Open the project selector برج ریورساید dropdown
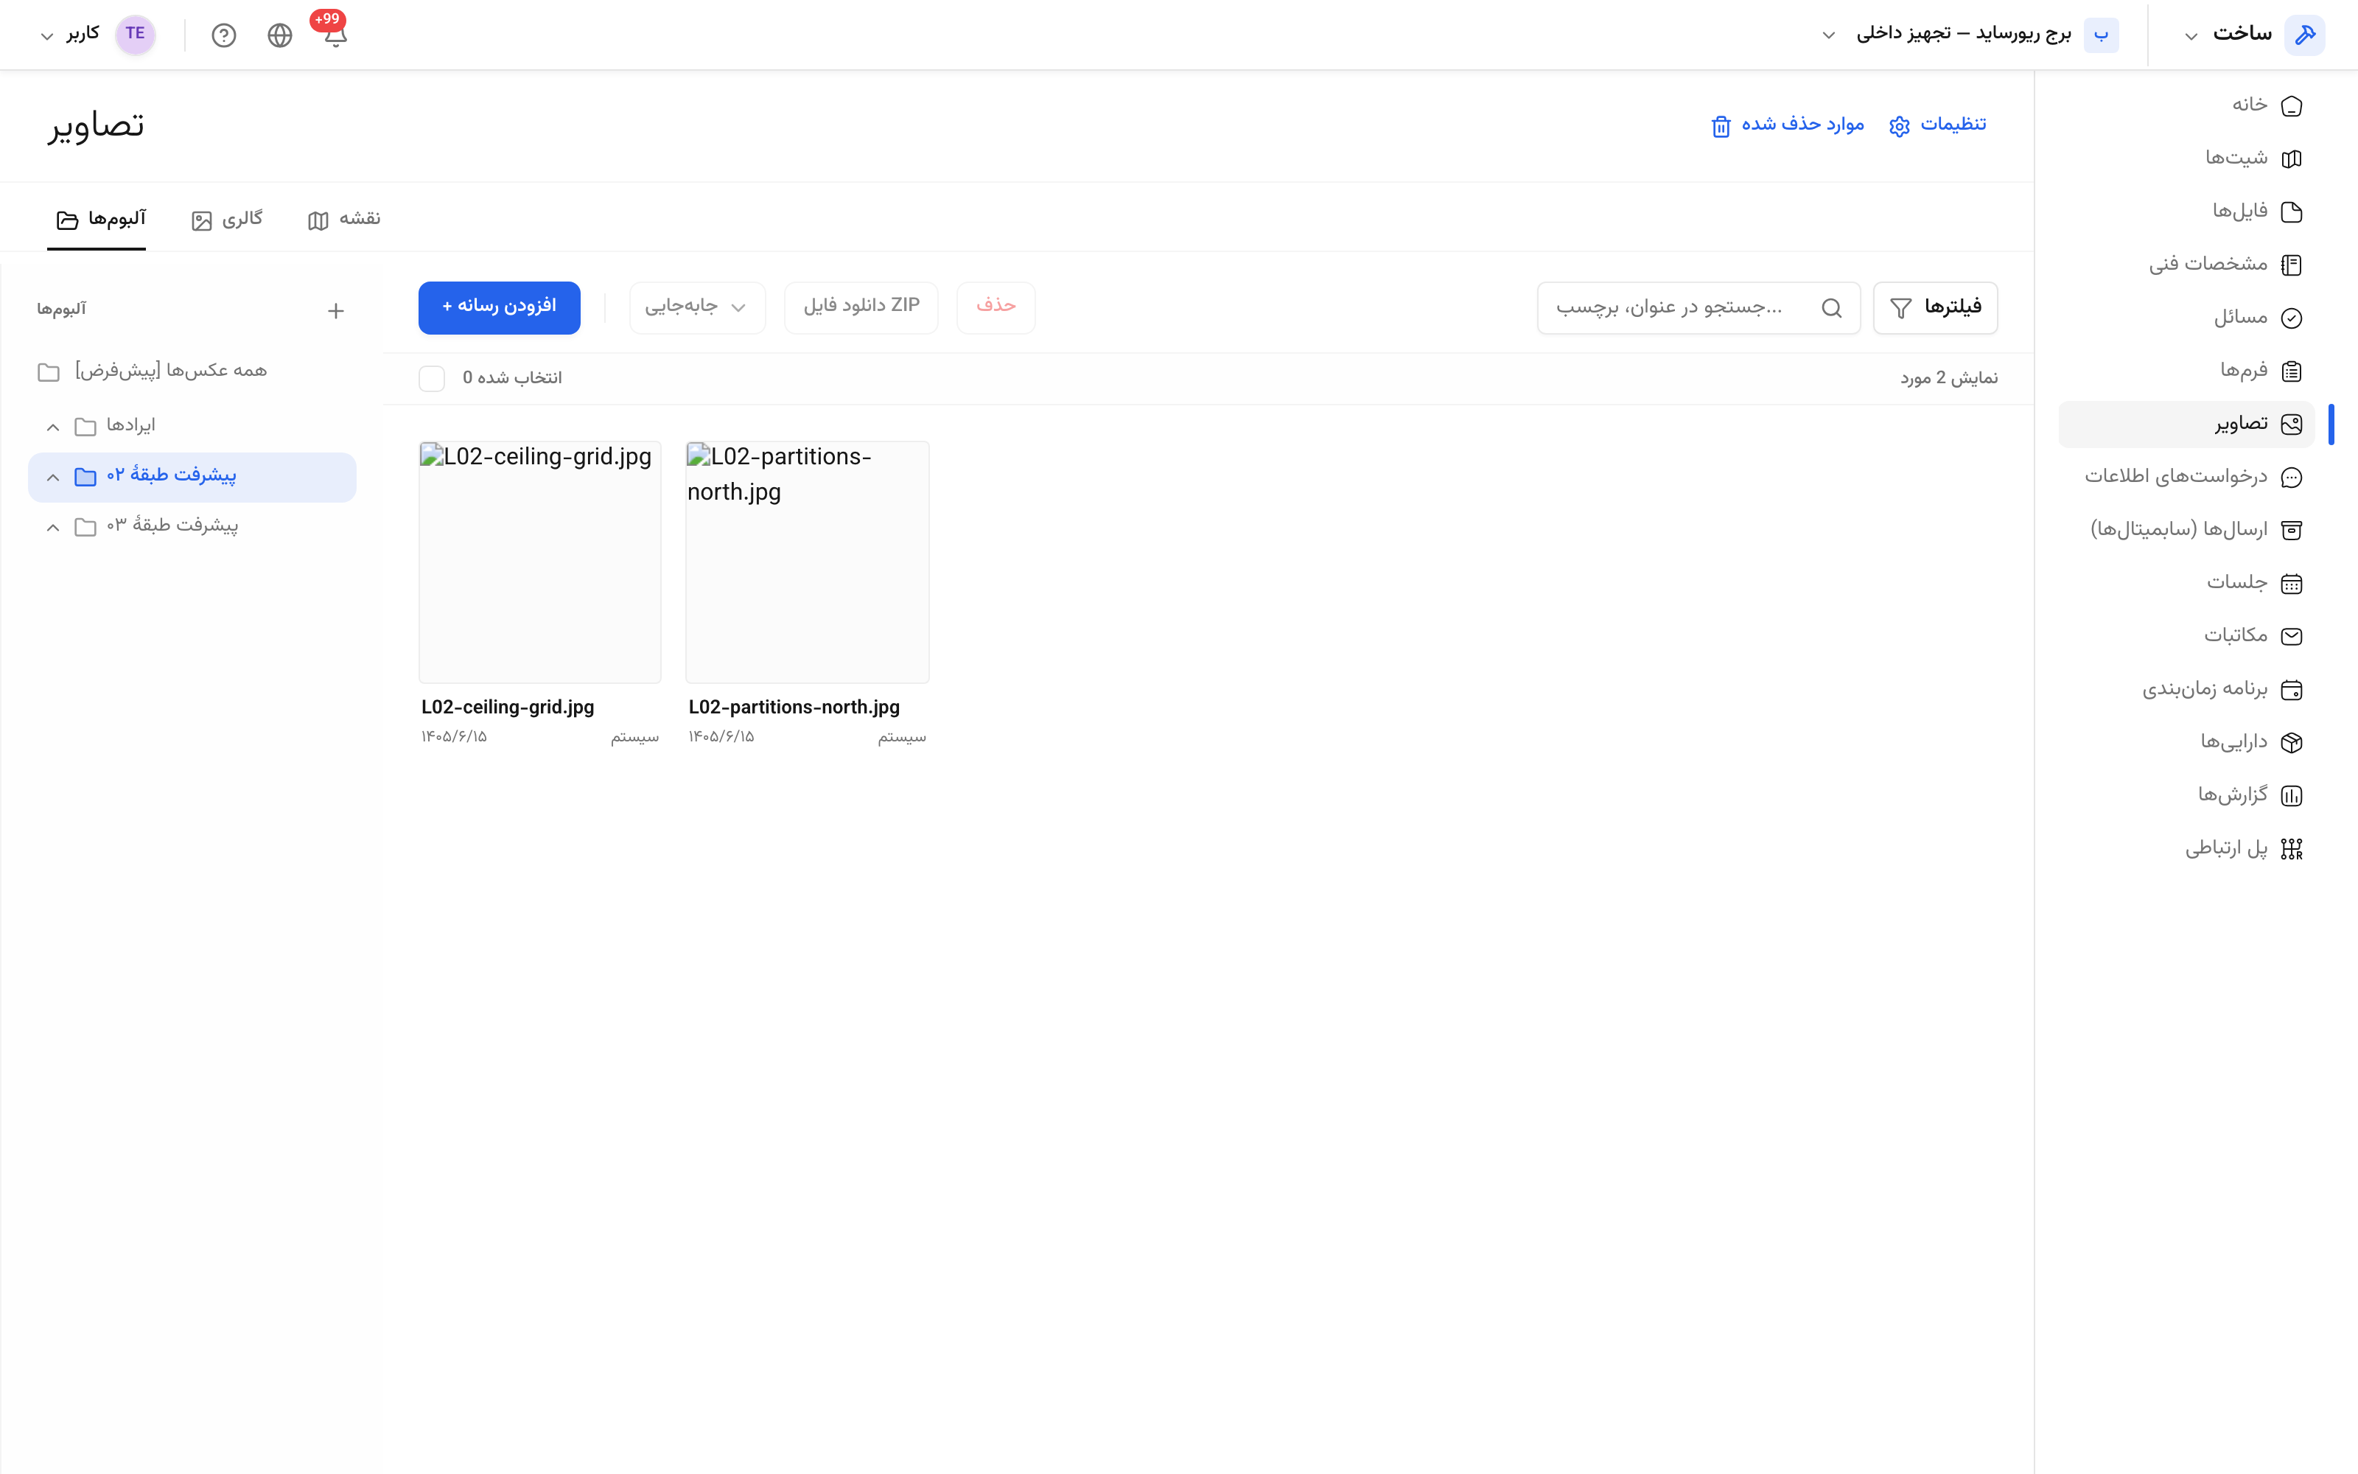The height and width of the screenshot is (1474, 2358). click(x=1829, y=35)
